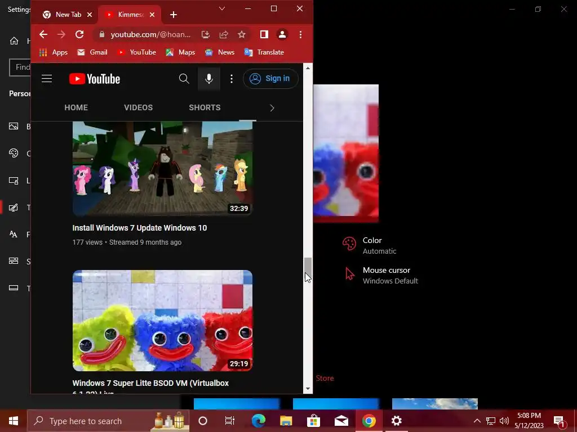
Task: Open Lock screen icon in Settings sidebar
Action: point(14,181)
